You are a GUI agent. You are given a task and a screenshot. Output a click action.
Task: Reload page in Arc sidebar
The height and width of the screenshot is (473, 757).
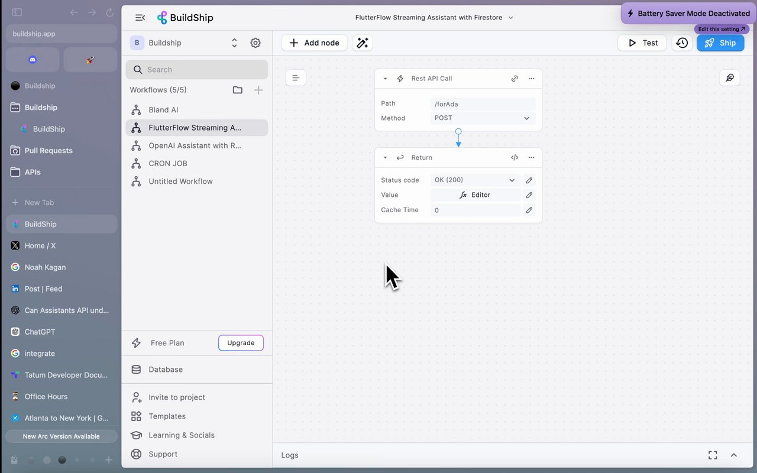(x=109, y=12)
